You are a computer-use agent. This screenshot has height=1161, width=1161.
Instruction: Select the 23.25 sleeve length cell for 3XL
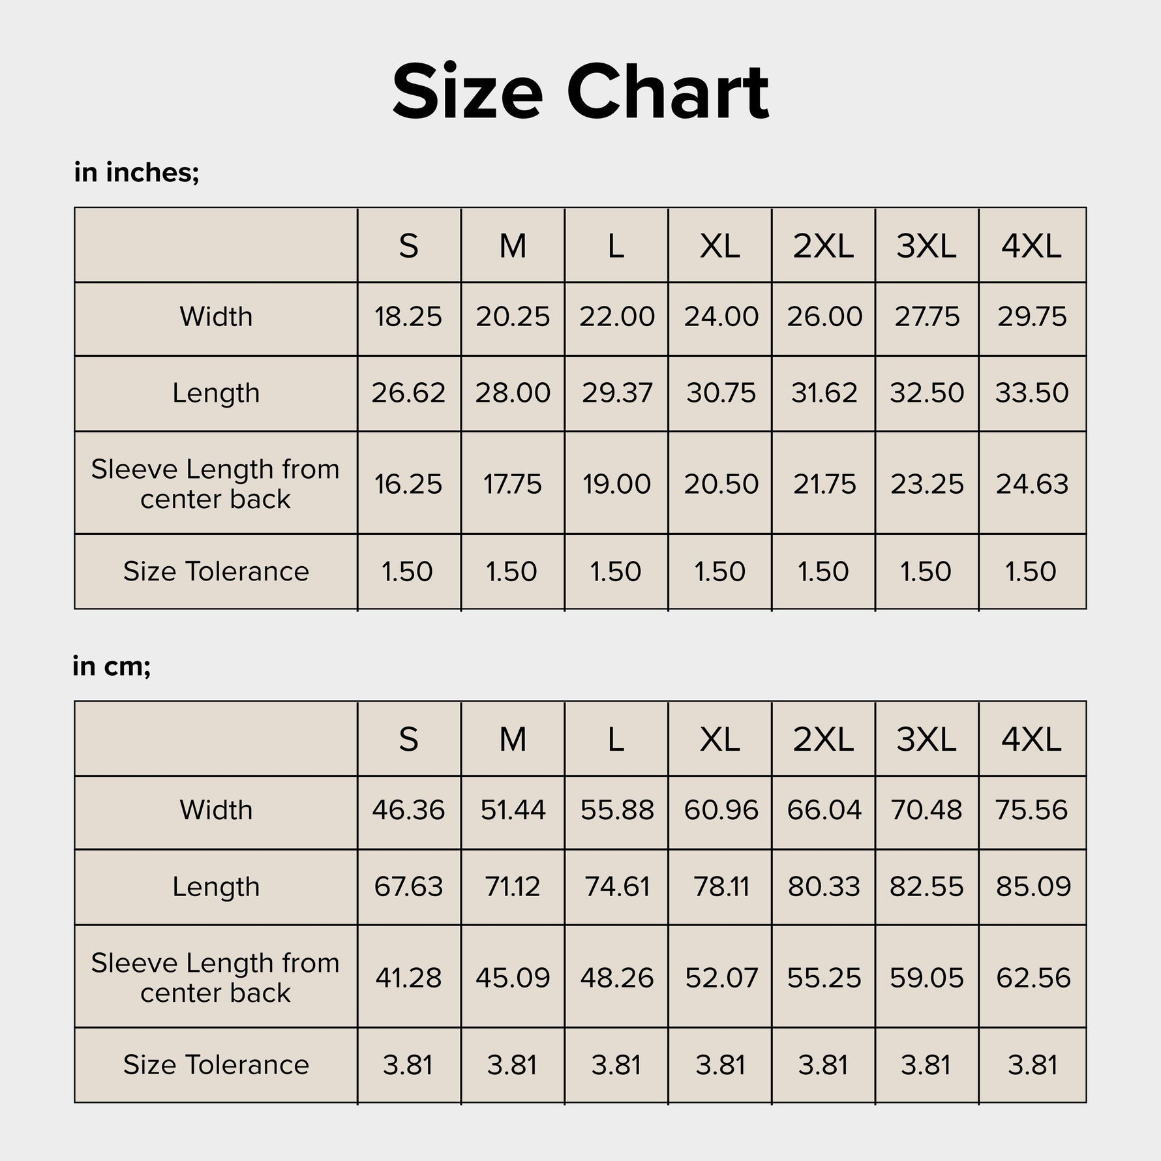pos(927,484)
